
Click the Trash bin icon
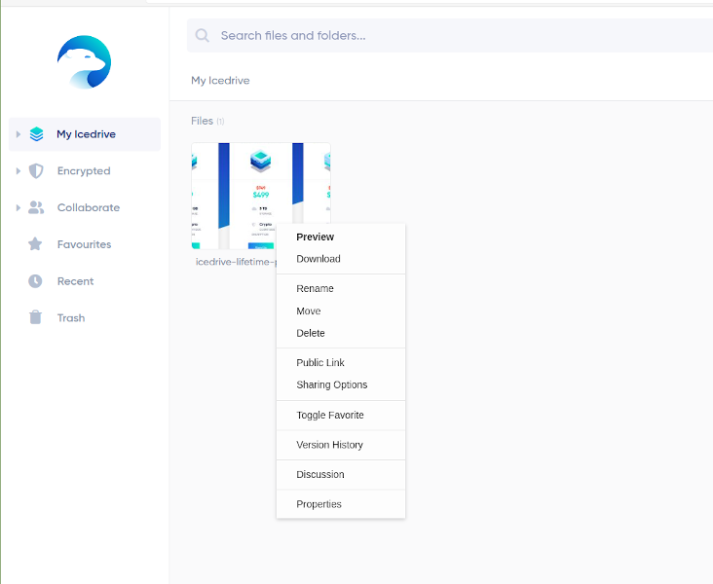(x=36, y=317)
